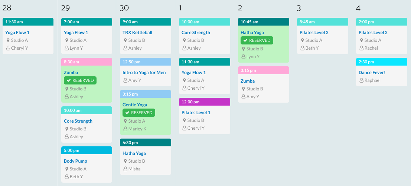Toggle the Gentle Yoga RESERVED badge
Viewport: 411px width, 186px height.
coord(138,113)
